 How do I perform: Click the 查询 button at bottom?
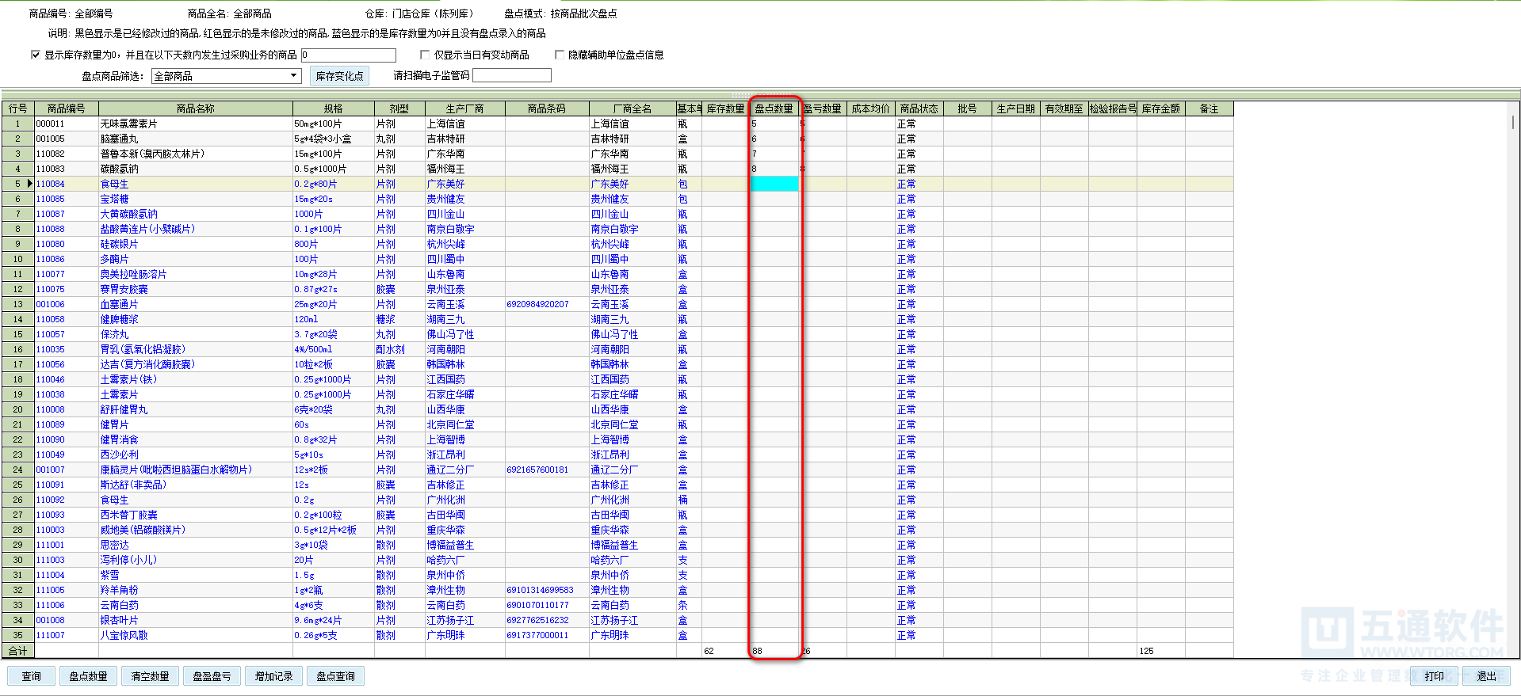coord(32,676)
